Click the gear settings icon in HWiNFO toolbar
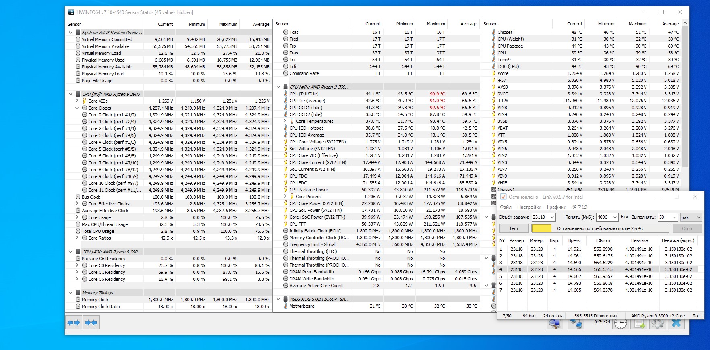 (658, 323)
